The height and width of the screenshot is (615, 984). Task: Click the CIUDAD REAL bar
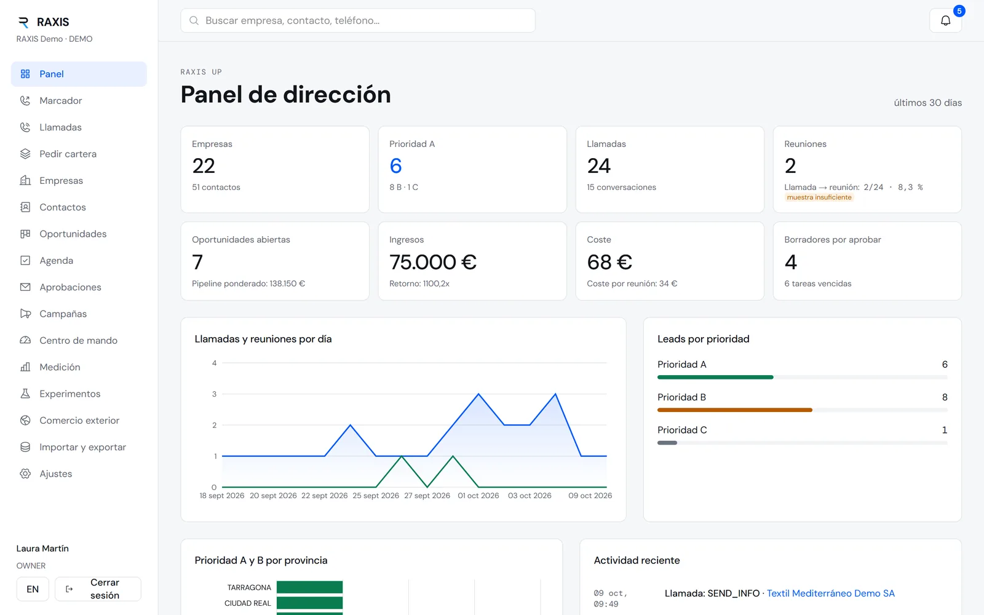(309, 603)
